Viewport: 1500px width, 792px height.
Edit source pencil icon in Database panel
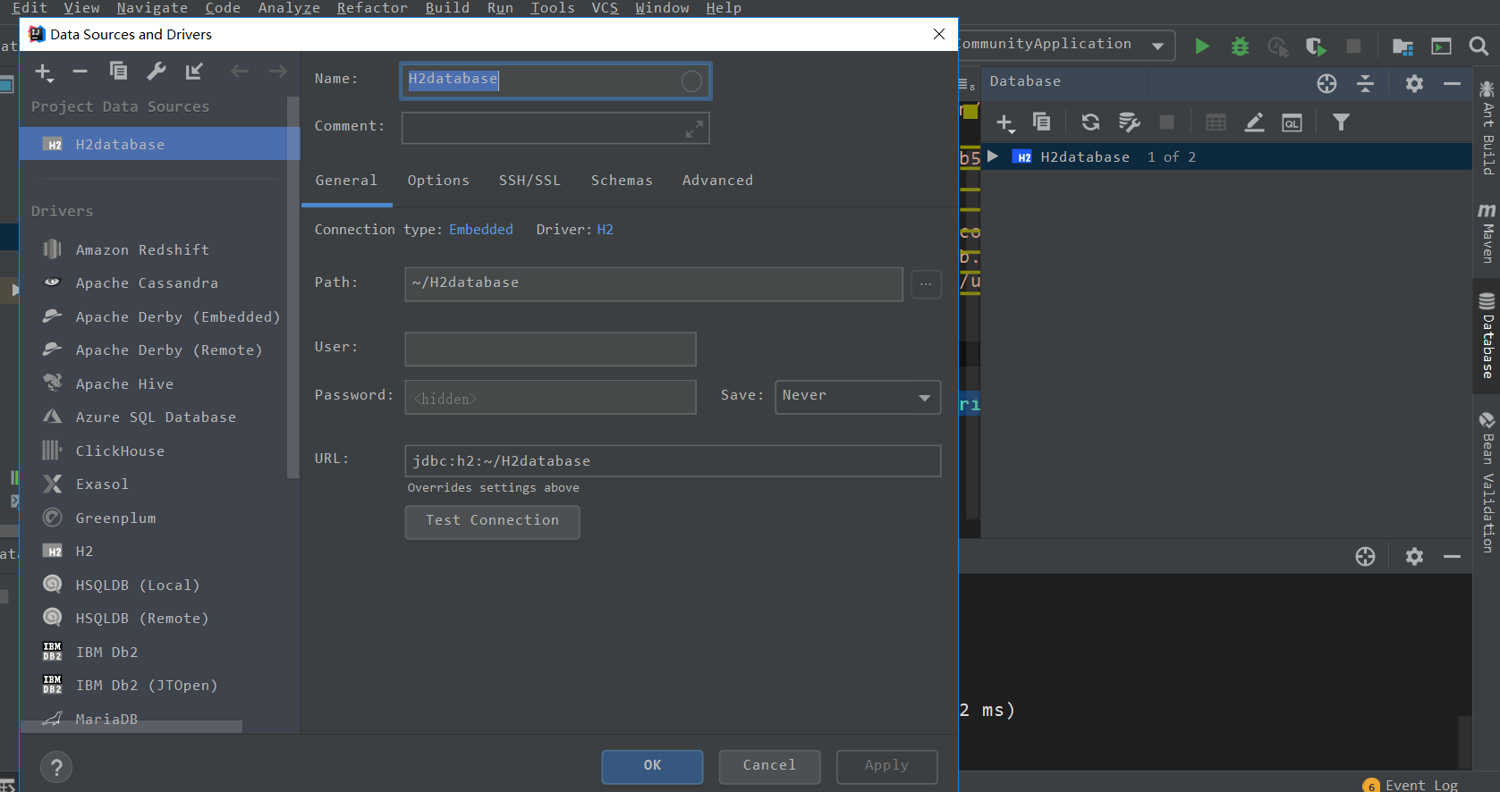click(x=1254, y=122)
